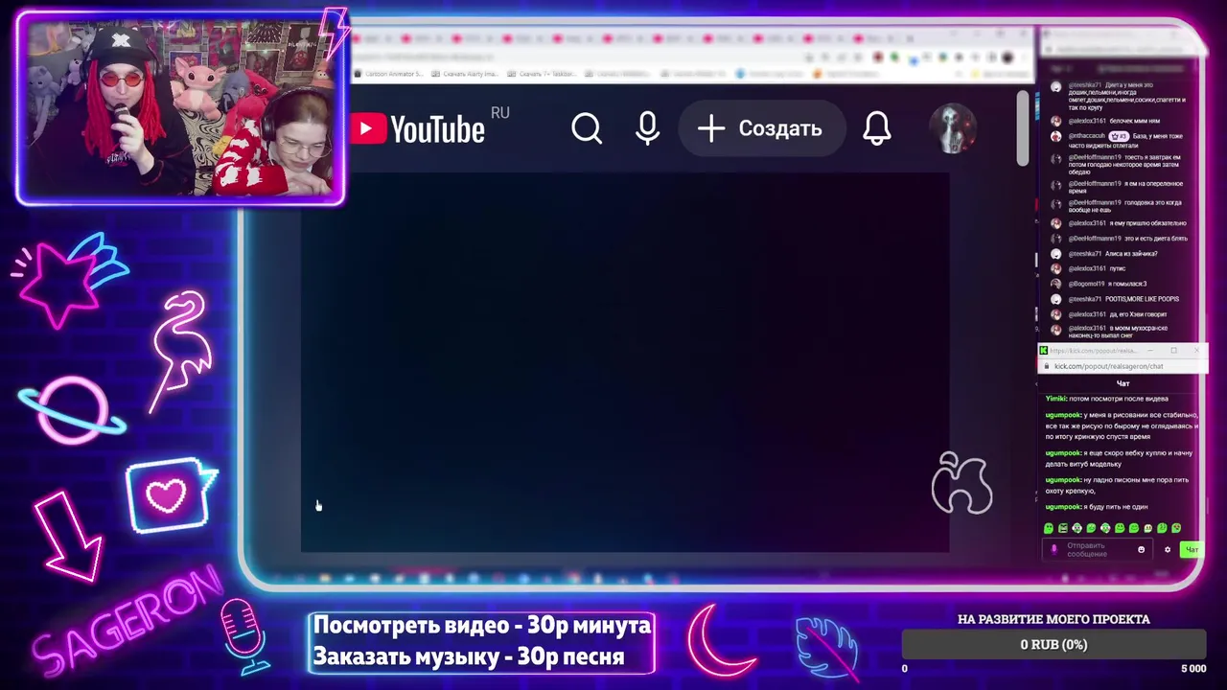Image resolution: width=1227 pixels, height=690 pixels.
Task: Click the green Чат send button
Action: point(1191,550)
